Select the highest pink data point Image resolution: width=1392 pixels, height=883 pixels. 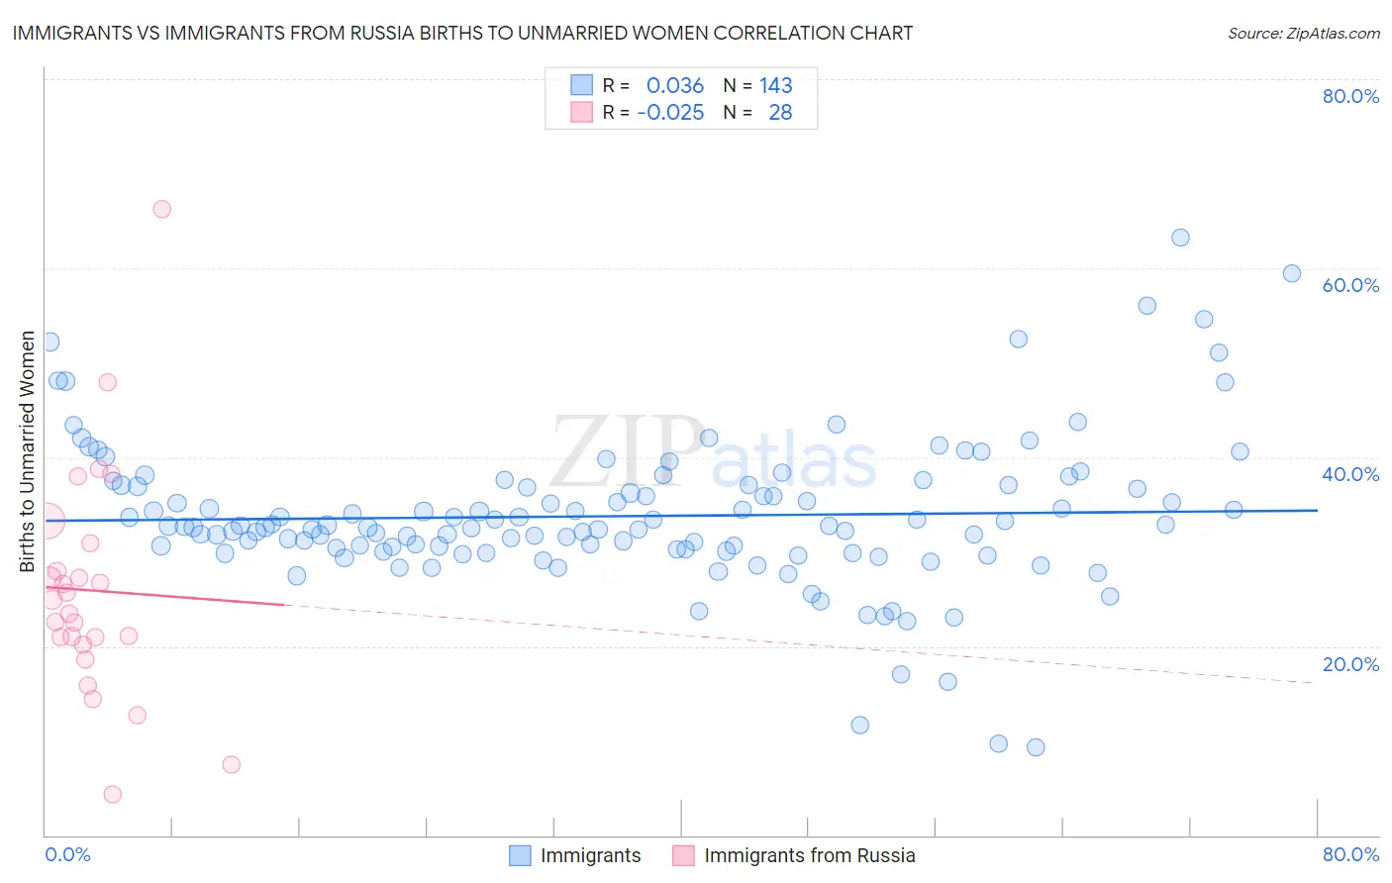pos(161,209)
